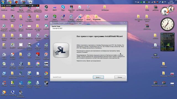
Task: Open the Ashampoo Burning shortcut
Action: click(x=21, y=65)
